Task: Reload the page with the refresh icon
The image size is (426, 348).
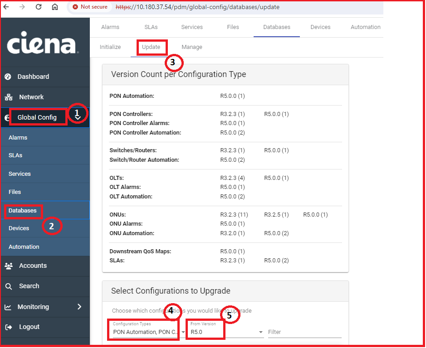Action: pyautogui.click(x=39, y=7)
